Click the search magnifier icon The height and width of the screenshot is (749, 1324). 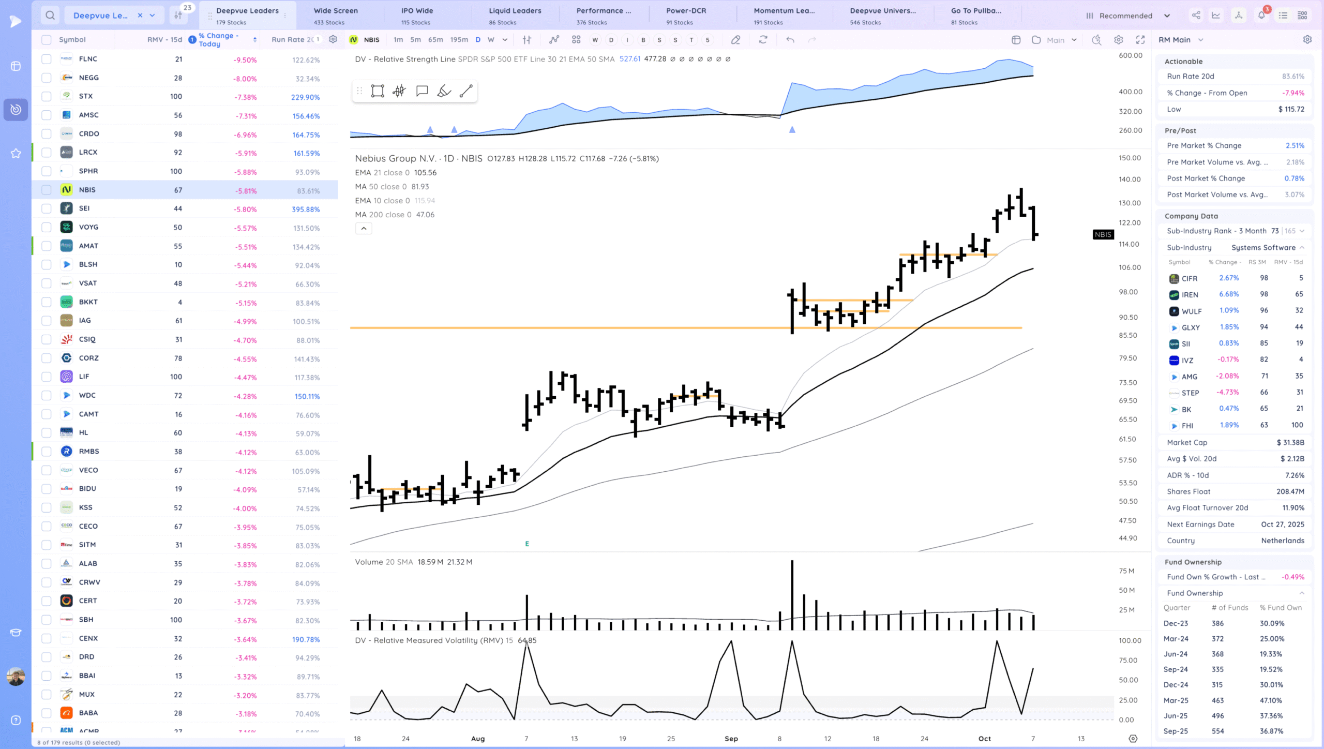coord(50,16)
